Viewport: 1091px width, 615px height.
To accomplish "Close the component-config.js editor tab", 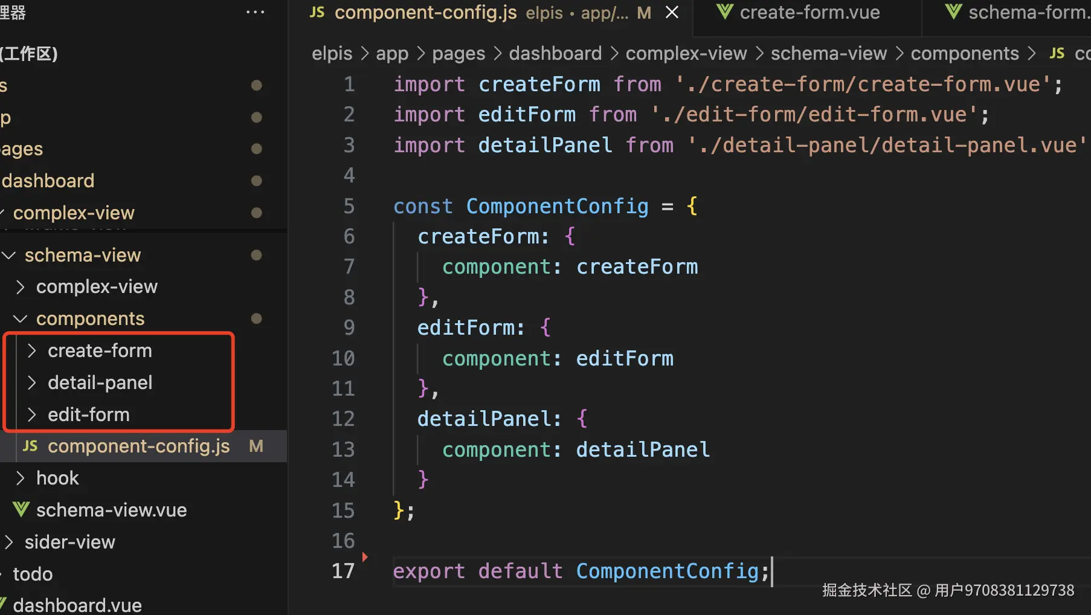I will pyautogui.click(x=672, y=12).
